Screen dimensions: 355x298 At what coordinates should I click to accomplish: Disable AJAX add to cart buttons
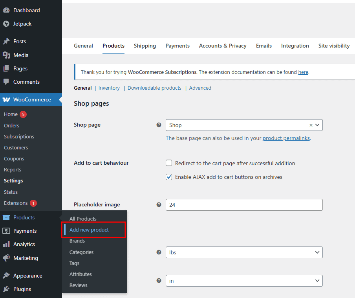coord(169,177)
